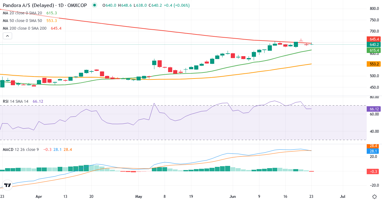Click the 66.12 RSI axis label
Screen dimensions: 382x201
(374, 109)
